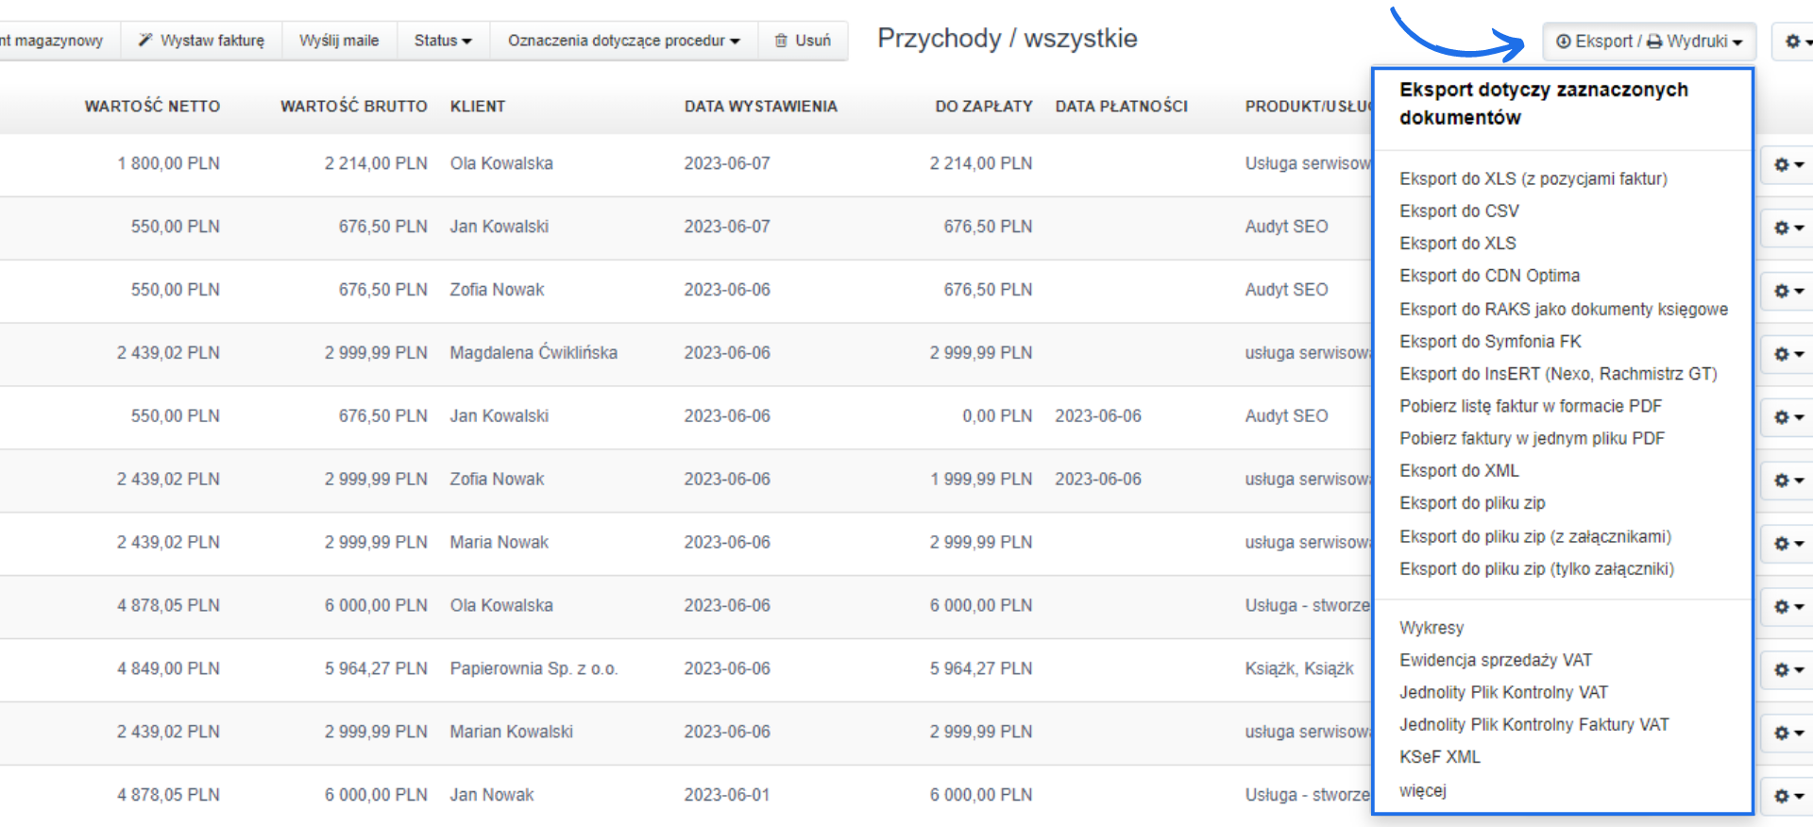Choose Eksport do CSV
Viewport: 1813px width, 827px height.
[1459, 211]
